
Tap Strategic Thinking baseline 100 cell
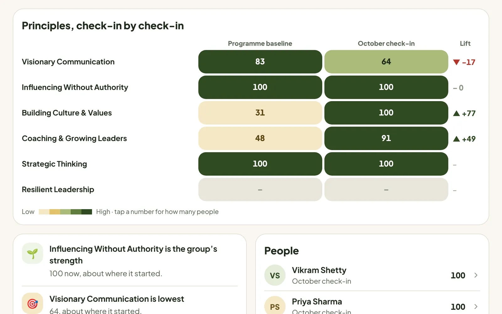click(260, 164)
